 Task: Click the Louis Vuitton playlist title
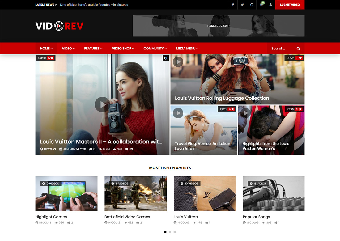tap(186, 217)
